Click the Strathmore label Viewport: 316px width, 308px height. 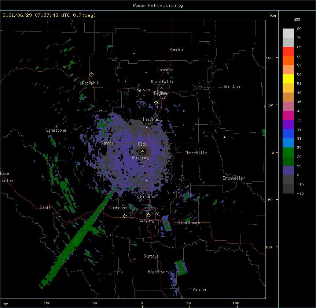click(x=189, y=222)
